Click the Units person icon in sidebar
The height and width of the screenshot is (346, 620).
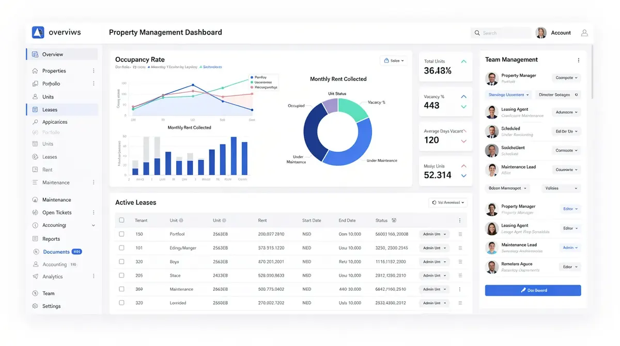tap(35, 96)
